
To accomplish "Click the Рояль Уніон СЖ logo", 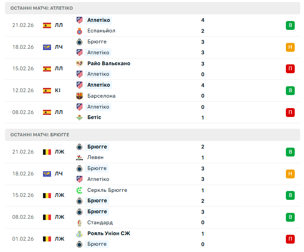I will coord(79,233).
